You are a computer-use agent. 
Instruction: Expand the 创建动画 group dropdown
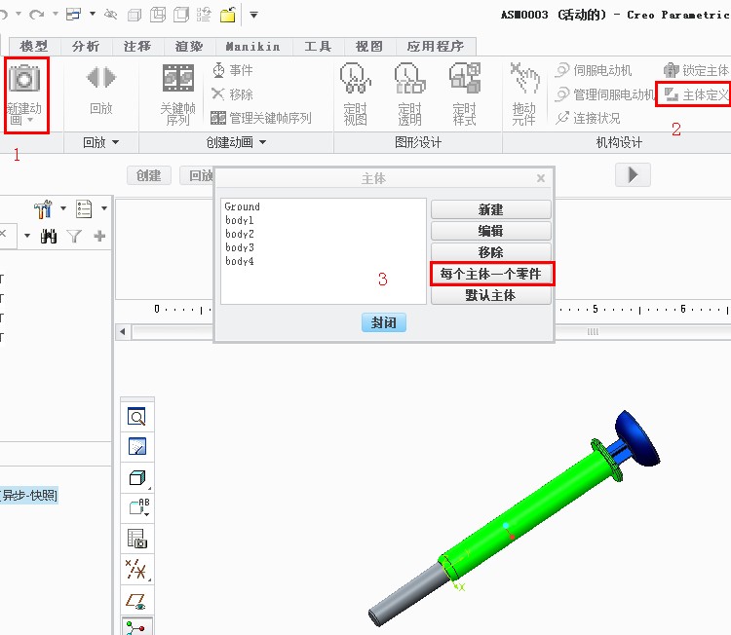[262, 142]
